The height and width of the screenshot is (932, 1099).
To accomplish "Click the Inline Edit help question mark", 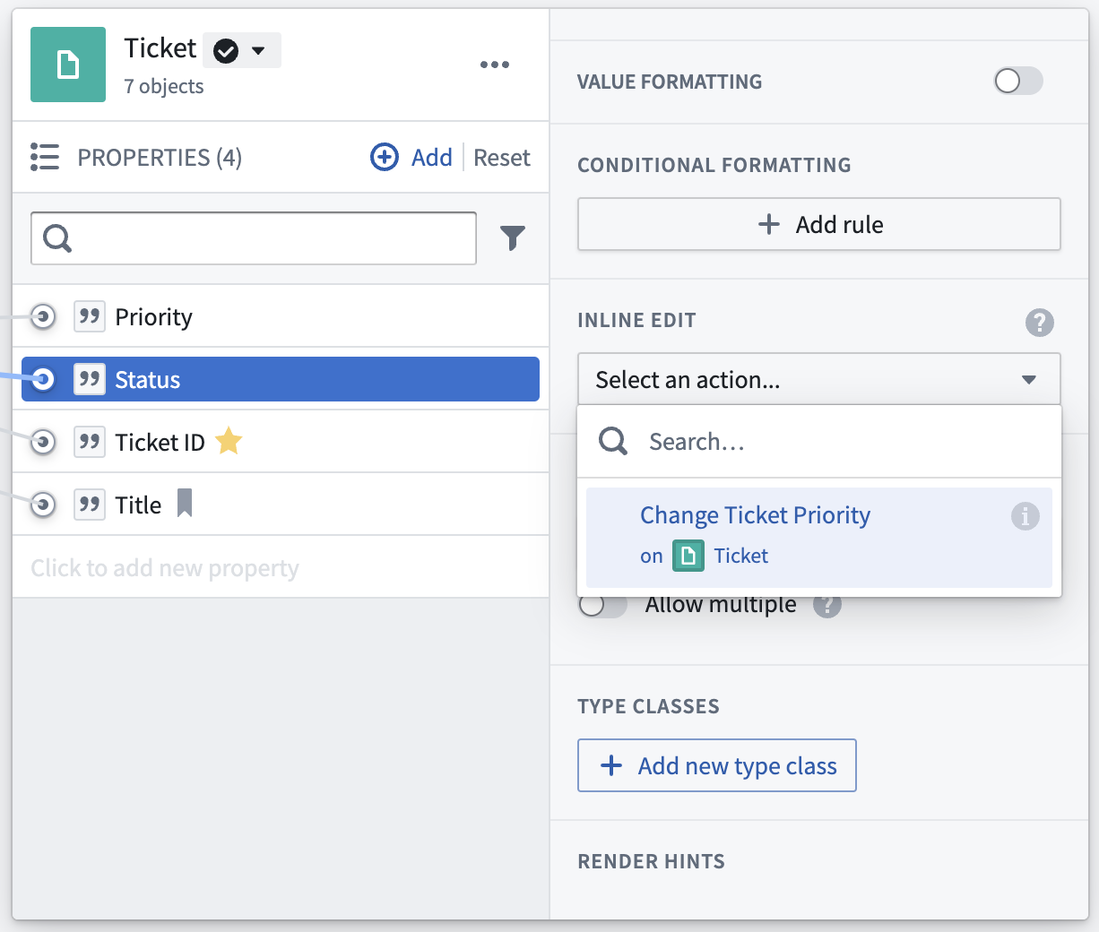I will click(x=1040, y=322).
